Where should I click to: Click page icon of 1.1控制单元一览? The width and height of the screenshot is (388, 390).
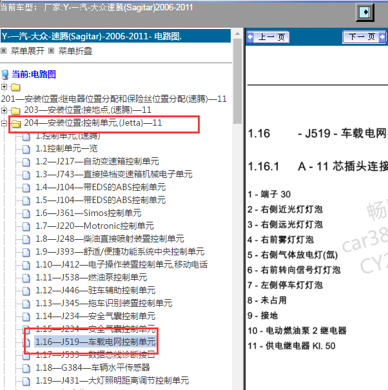(26, 150)
